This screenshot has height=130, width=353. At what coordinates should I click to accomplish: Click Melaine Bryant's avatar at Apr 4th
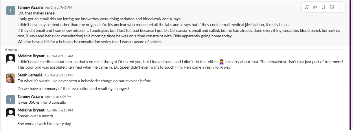11,113
